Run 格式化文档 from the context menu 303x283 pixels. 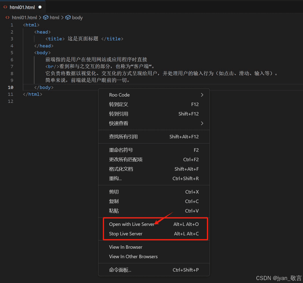[121, 169]
